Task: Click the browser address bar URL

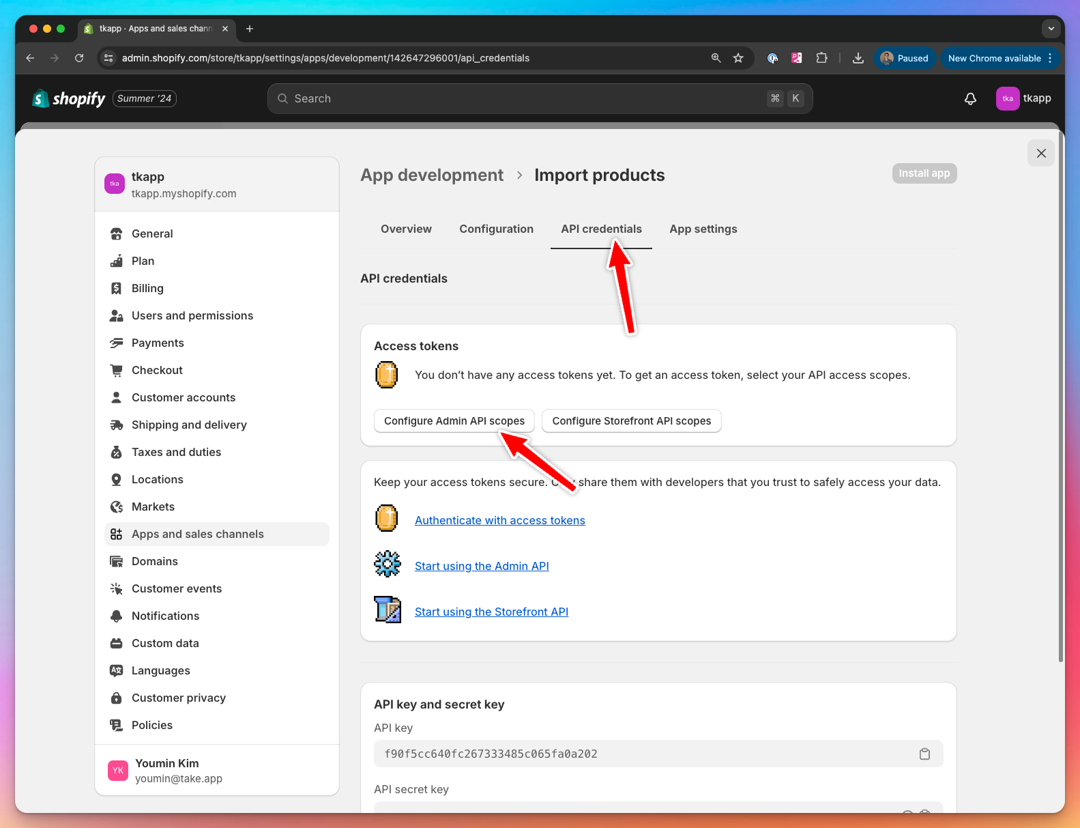Action: (x=325, y=58)
